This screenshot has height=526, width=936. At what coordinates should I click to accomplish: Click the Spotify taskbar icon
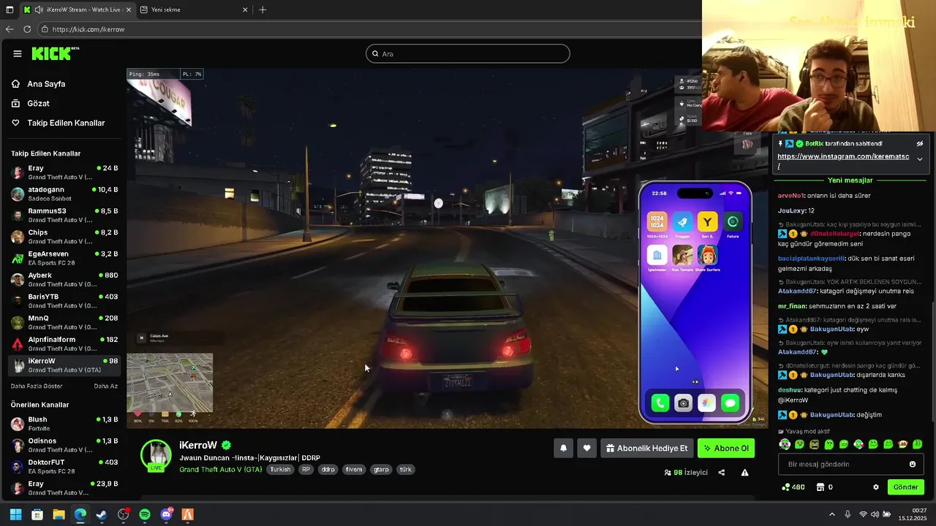pos(145,514)
